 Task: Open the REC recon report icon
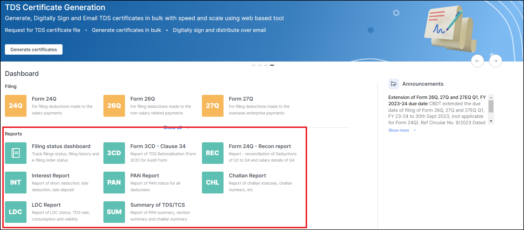click(213, 153)
